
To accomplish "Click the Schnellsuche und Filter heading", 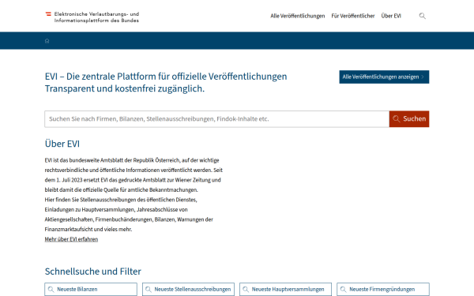I will [93, 272].
